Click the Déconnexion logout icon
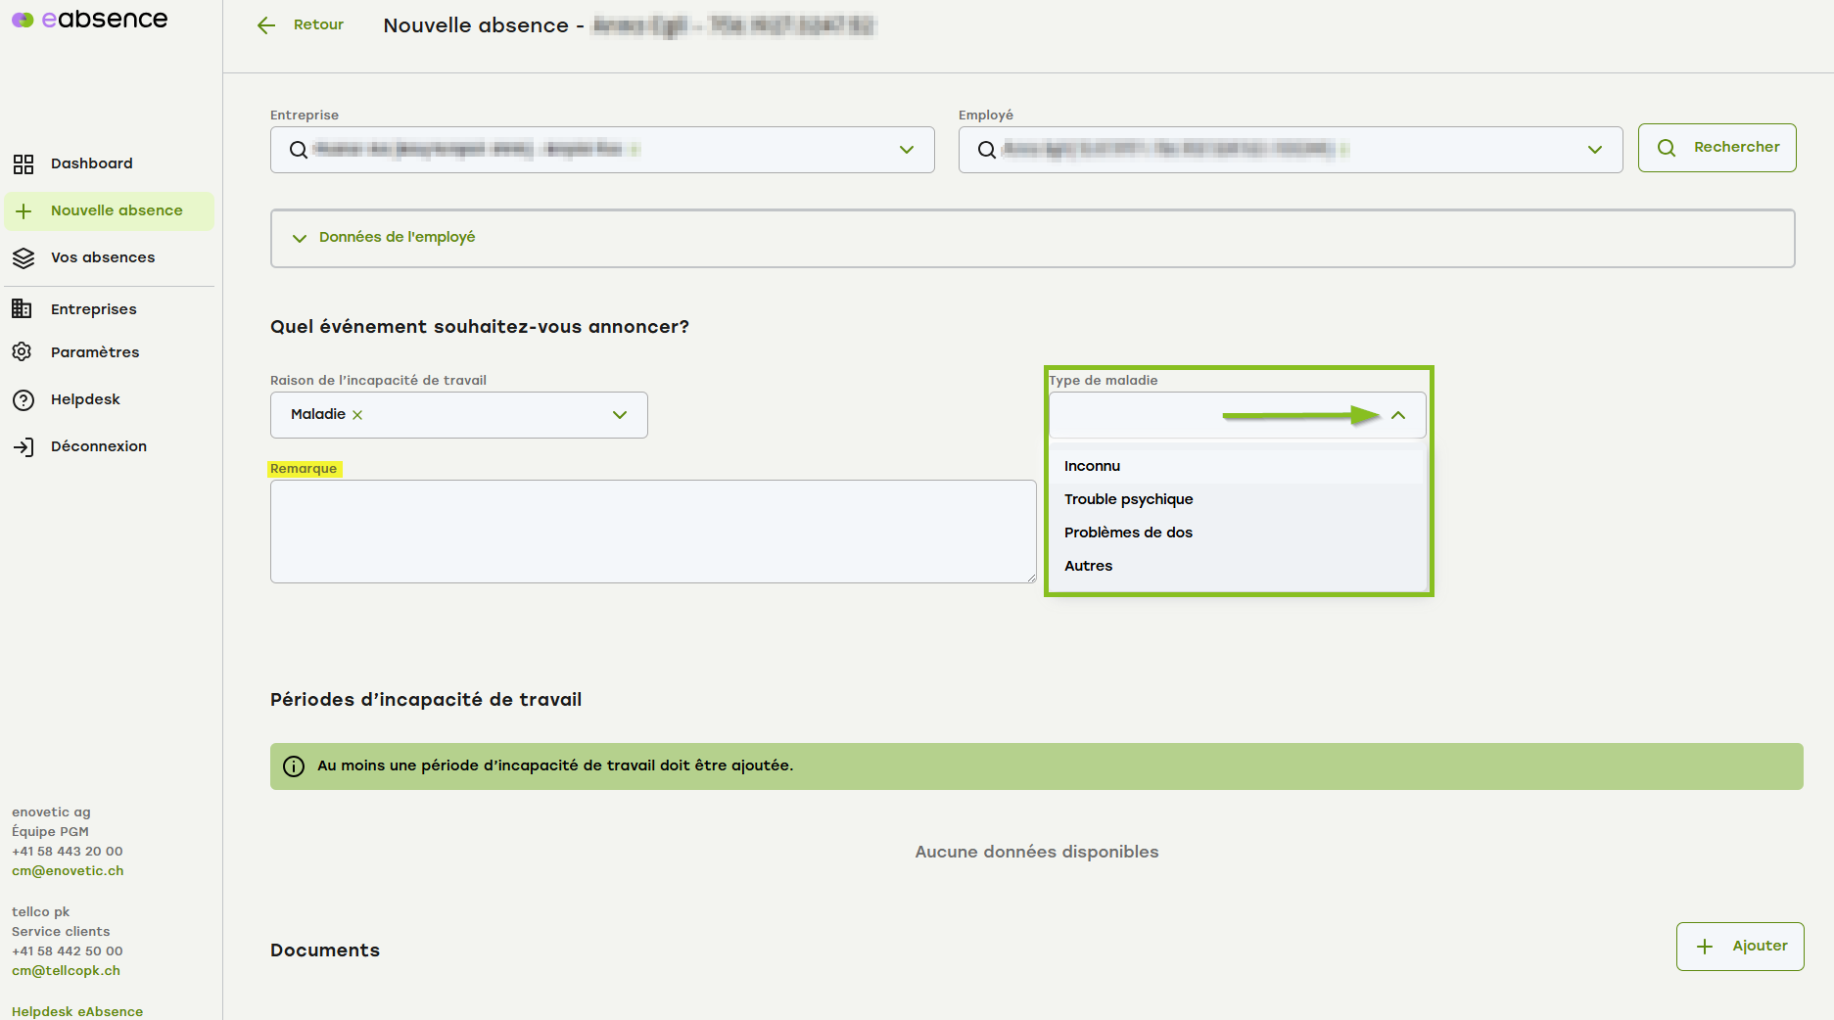The width and height of the screenshot is (1834, 1020). pyautogui.click(x=24, y=447)
